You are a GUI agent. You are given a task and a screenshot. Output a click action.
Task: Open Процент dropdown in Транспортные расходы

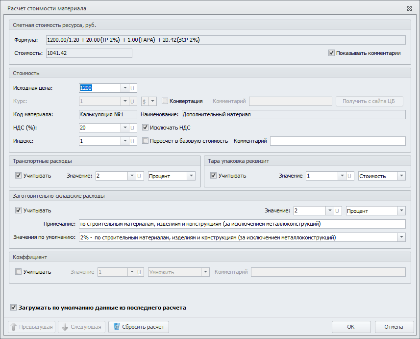(191, 176)
